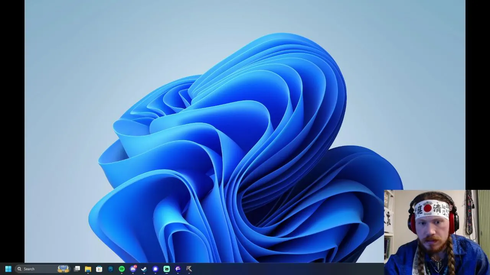Open the blue mouse app icon

pyautogui.click(x=111, y=269)
